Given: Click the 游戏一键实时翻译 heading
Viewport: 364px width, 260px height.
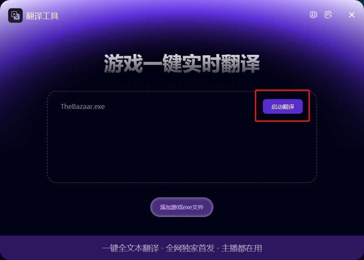Looking at the screenshot, I should [182, 63].
